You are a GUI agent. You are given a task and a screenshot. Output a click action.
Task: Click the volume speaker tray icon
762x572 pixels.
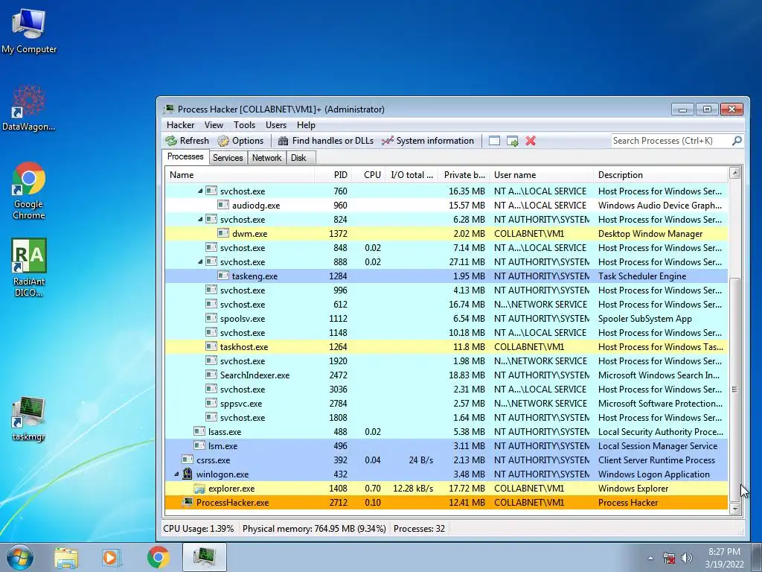click(686, 558)
